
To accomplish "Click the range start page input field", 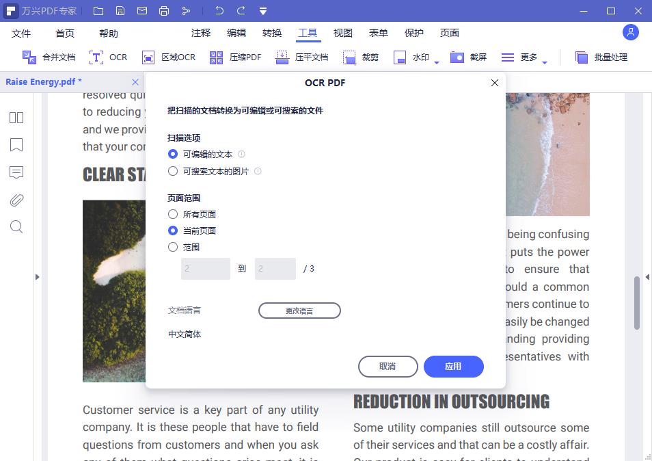I will click(x=206, y=269).
